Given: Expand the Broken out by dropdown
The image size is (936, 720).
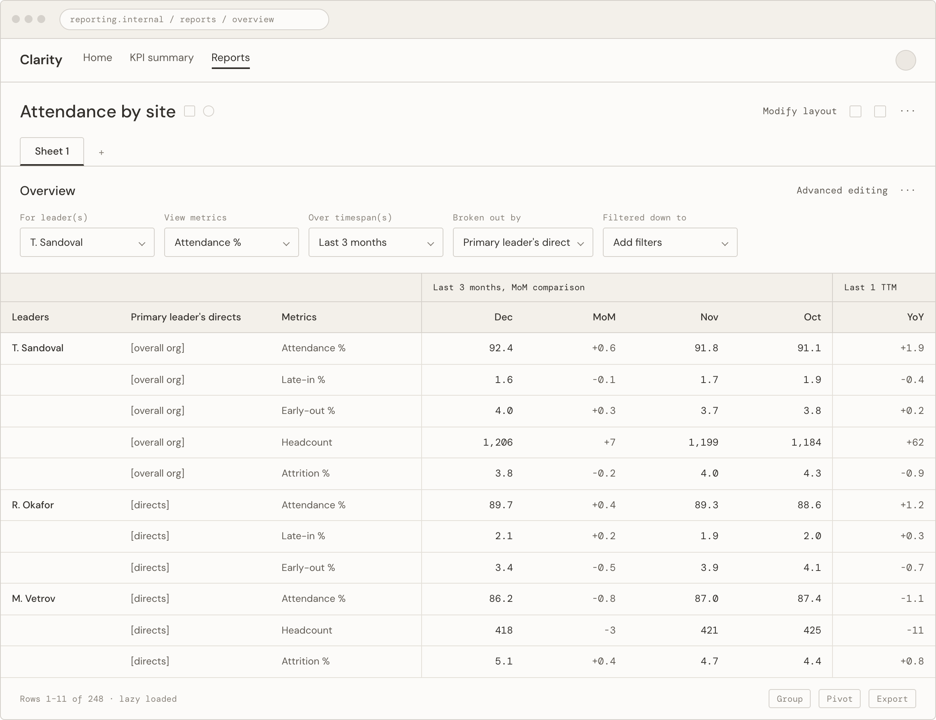Looking at the screenshot, I should pos(523,242).
